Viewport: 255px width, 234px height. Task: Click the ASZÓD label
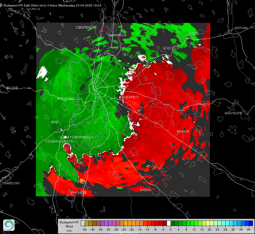(193, 34)
